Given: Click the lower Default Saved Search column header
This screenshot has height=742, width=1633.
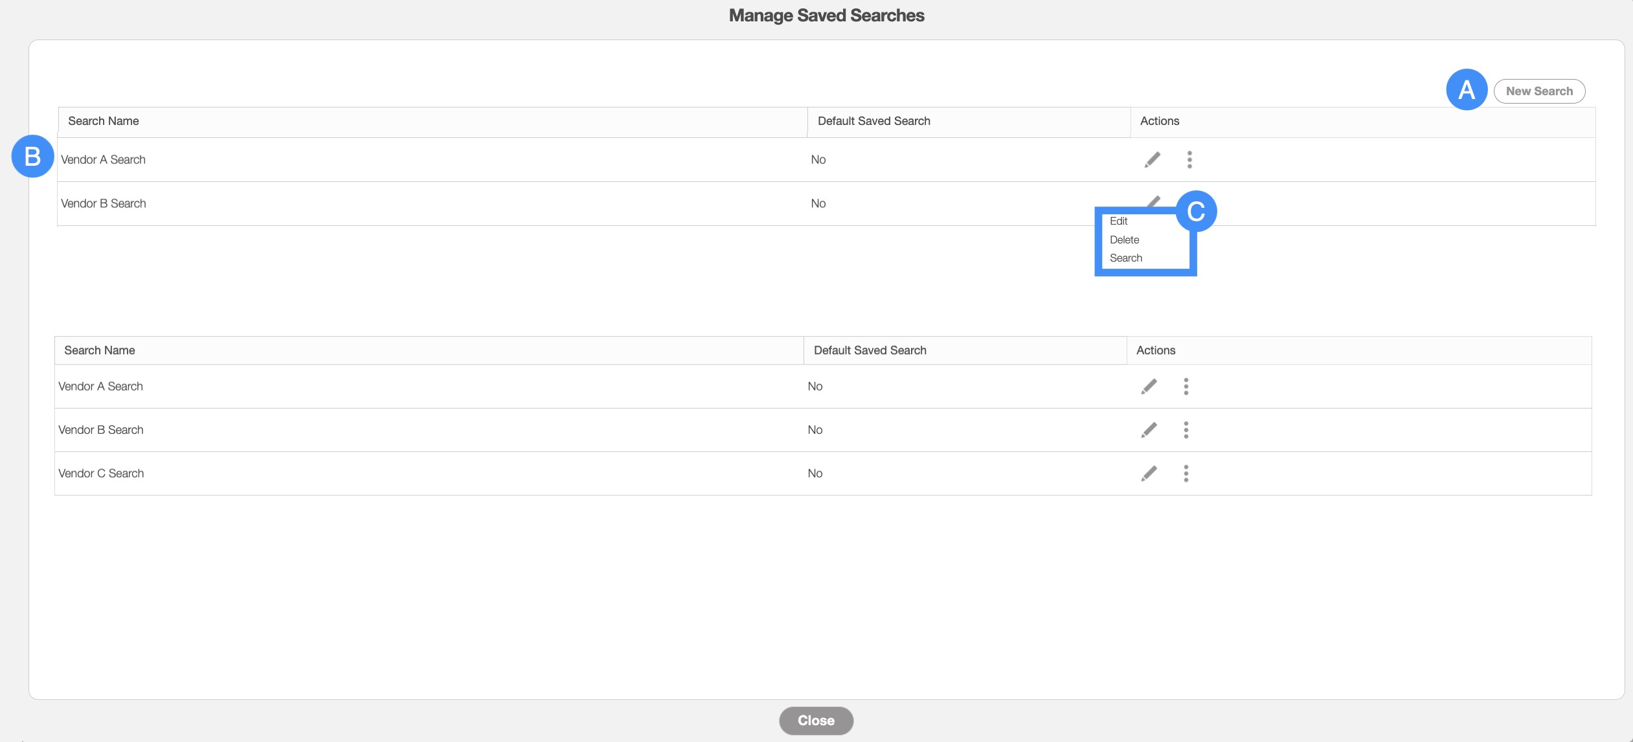Looking at the screenshot, I should [870, 350].
